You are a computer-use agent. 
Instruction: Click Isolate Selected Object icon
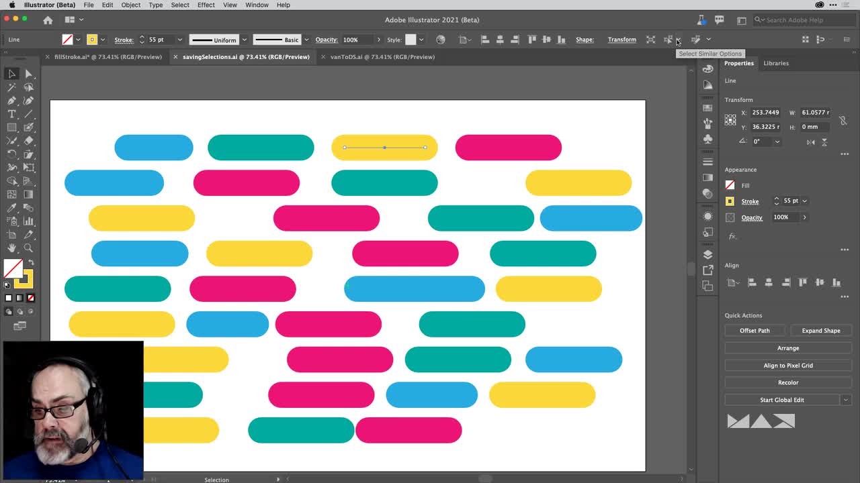[x=650, y=40]
